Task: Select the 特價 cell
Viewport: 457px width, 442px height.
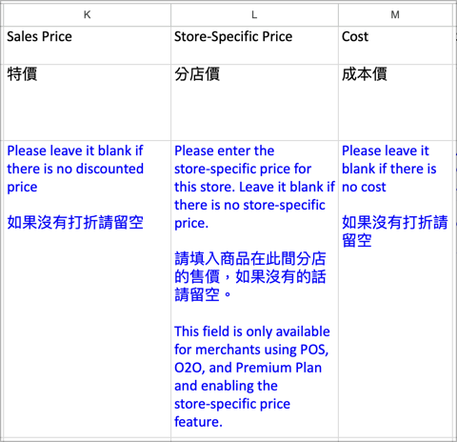Action: (x=87, y=102)
